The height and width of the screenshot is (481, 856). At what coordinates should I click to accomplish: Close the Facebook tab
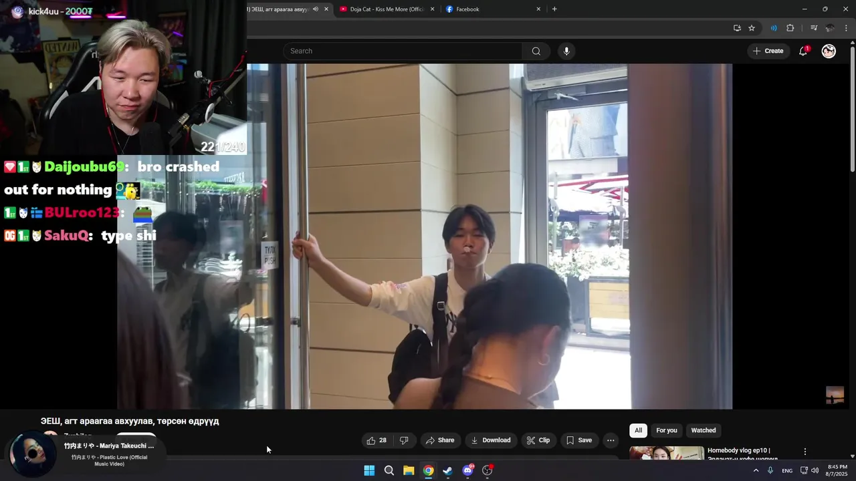538,9
